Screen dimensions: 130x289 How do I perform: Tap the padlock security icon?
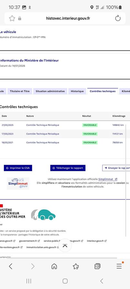(20, 18)
